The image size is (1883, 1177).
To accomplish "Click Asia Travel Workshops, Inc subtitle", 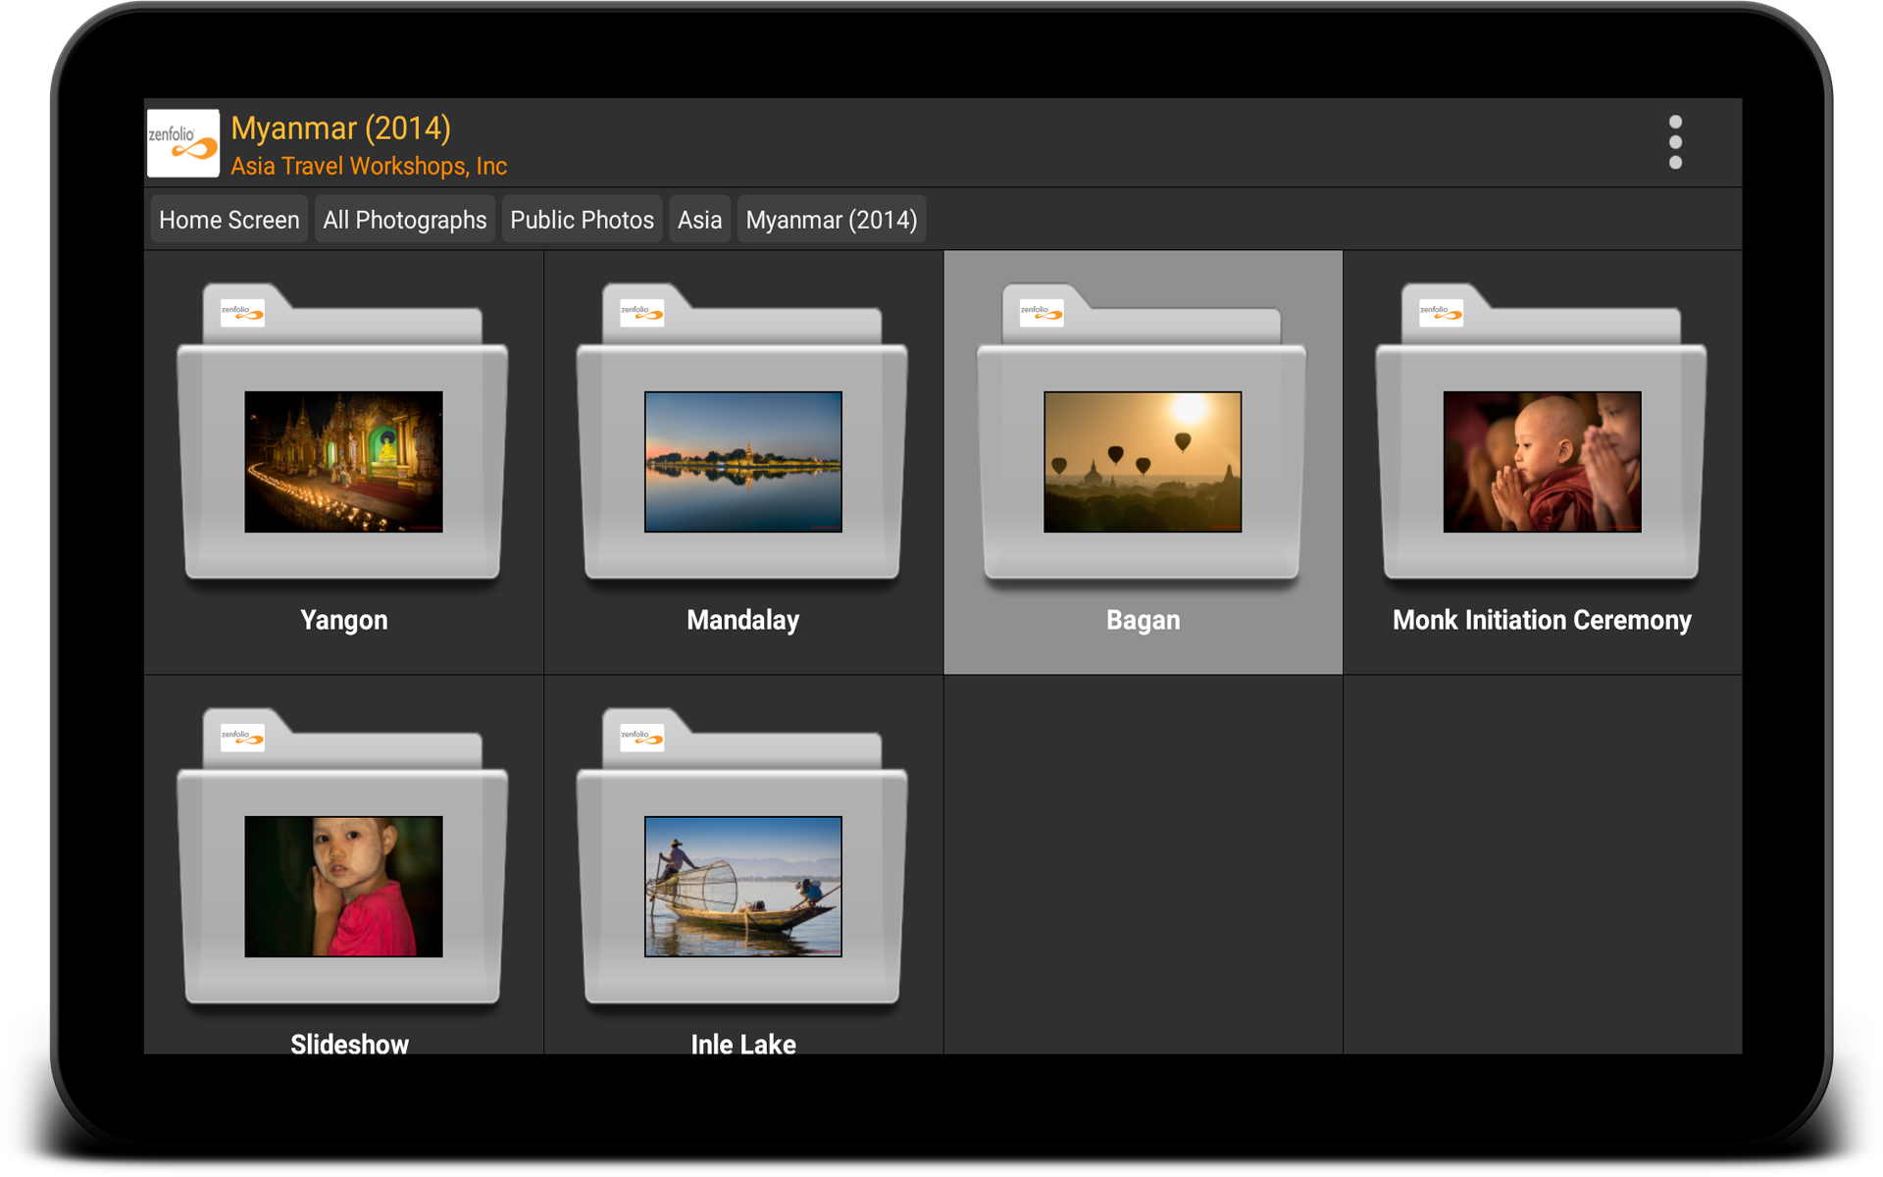I will pos(369,166).
